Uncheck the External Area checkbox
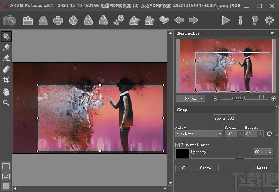Viewport: 279px width, 192px height. tap(177, 145)
